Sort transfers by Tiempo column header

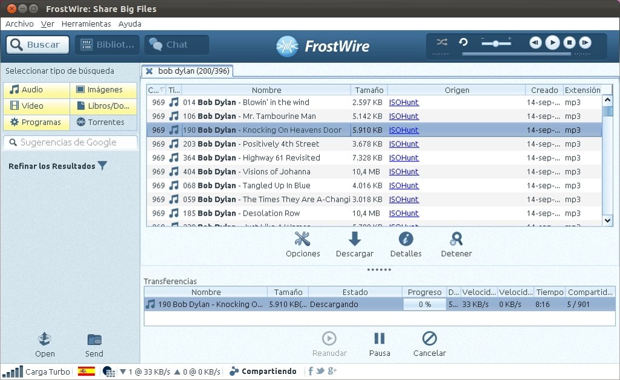pos(549,292)
